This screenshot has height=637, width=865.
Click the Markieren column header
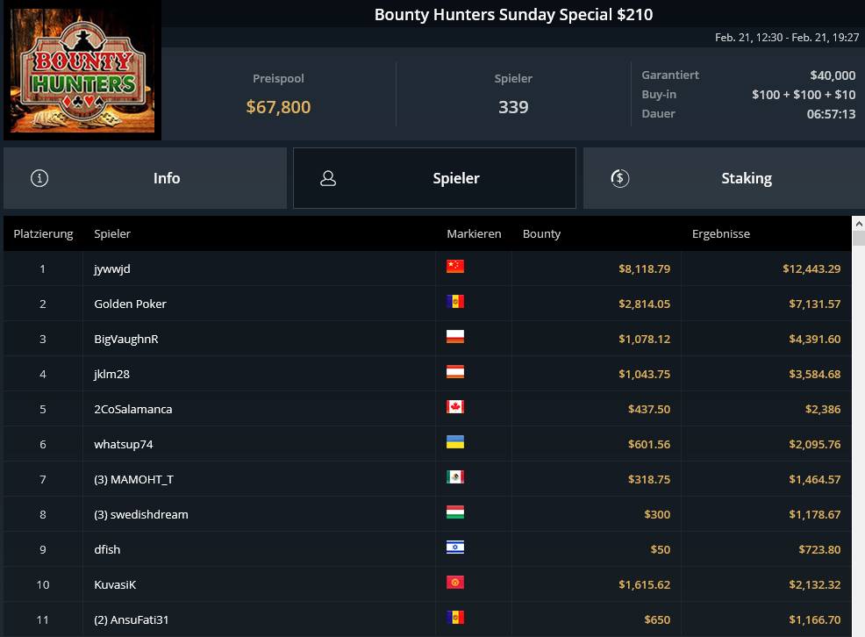(474, 234)
